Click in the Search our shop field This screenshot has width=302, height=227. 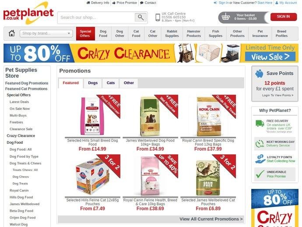96,18
